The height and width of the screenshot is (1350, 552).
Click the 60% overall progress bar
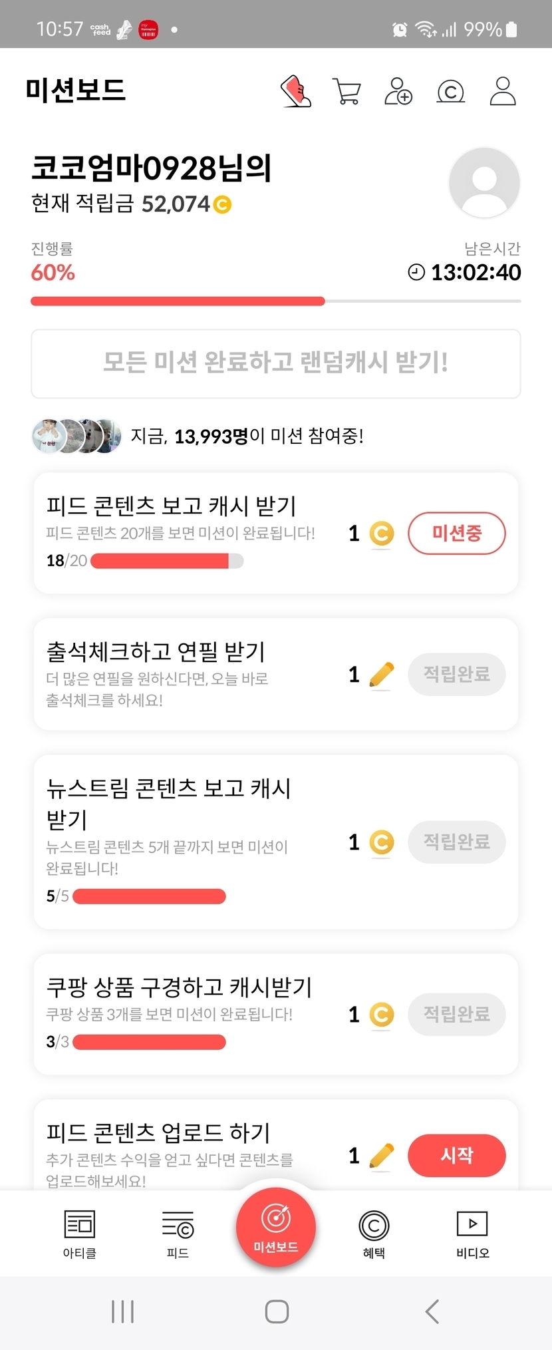coord(276,301)
